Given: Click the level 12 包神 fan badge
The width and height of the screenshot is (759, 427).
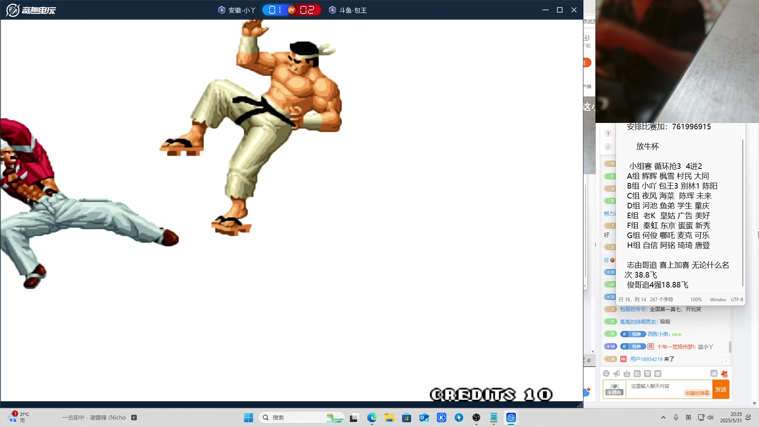Looking at the screenshot, I should click(632, 346).
